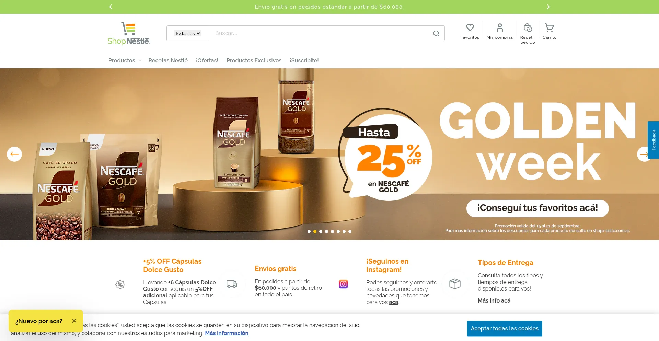Viewport: 659px width, 341px height.
Task: Select the last carousel dot
Action: pos(350,231)
